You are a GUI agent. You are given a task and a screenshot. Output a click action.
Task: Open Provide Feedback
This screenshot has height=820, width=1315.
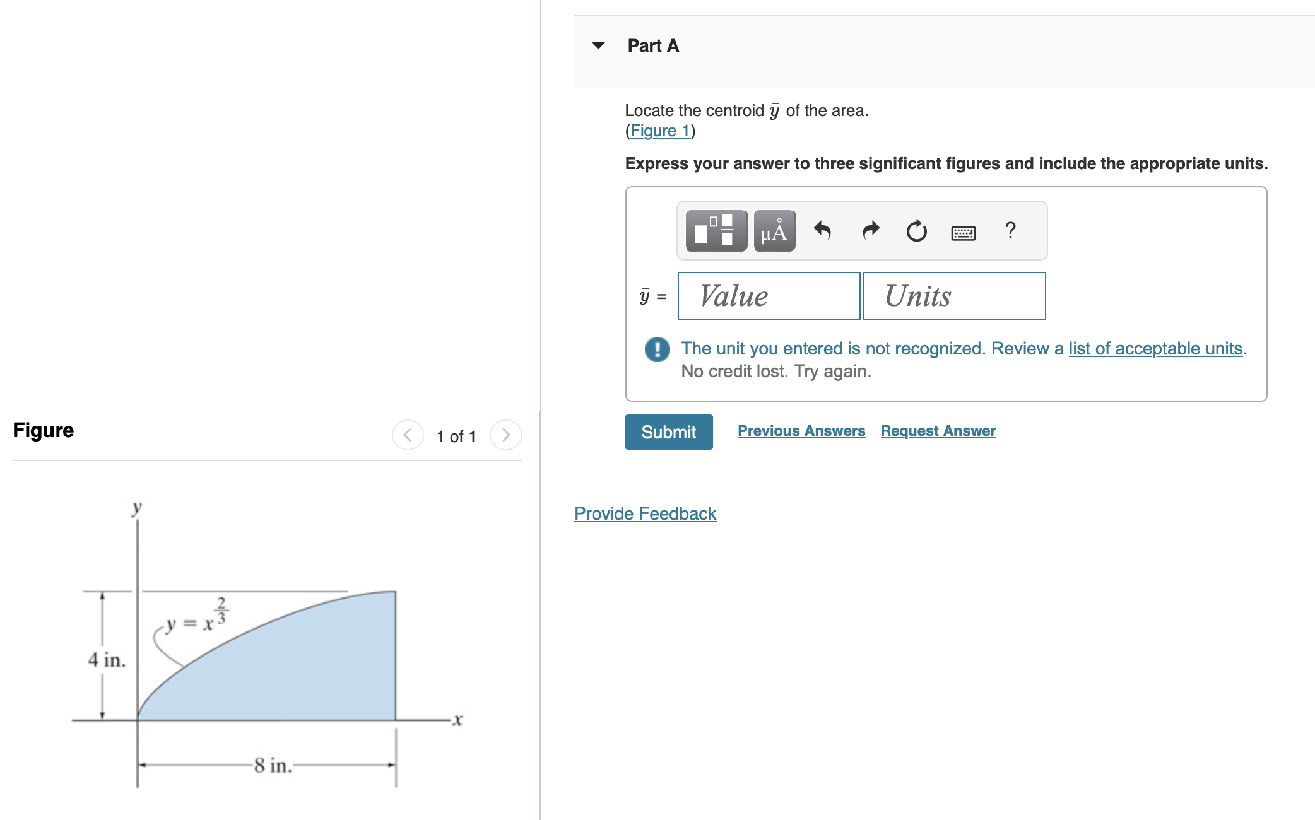pyautogui.click(x=645, y=513)
